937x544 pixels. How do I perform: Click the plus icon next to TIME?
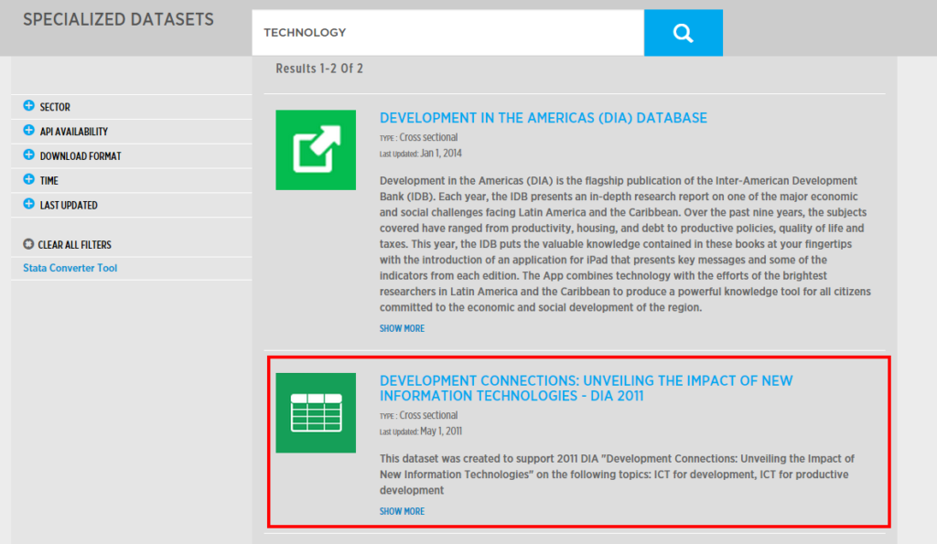(30, 180)
